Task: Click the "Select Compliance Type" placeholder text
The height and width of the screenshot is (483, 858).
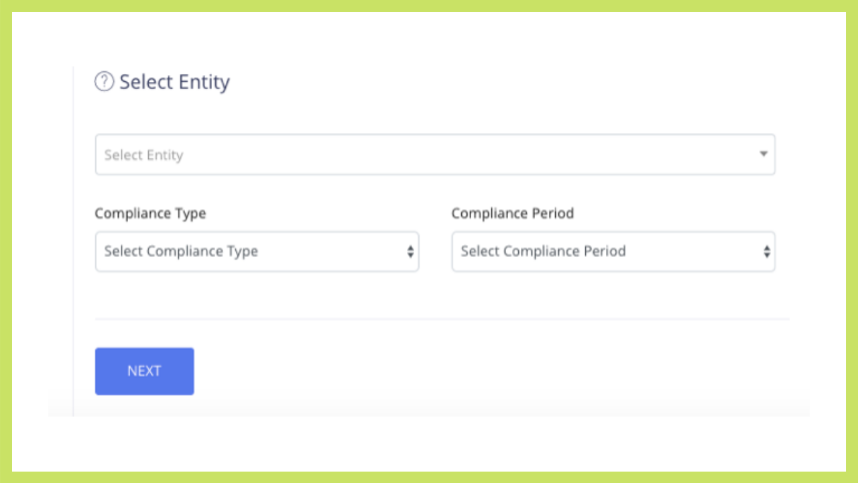Action: point(181,252)
